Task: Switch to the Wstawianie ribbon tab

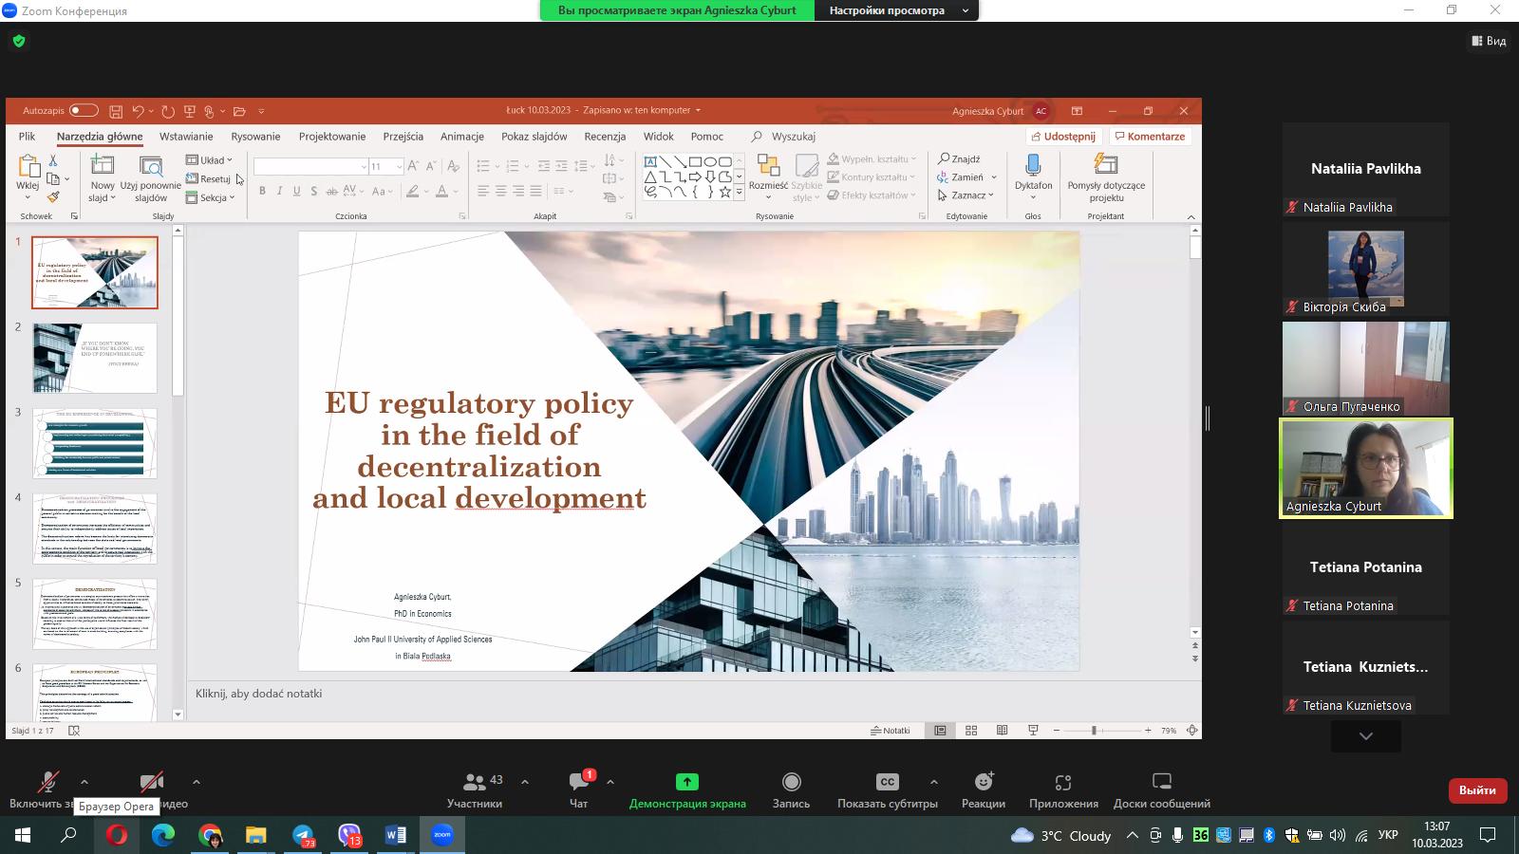Action: tap(186, 137)
